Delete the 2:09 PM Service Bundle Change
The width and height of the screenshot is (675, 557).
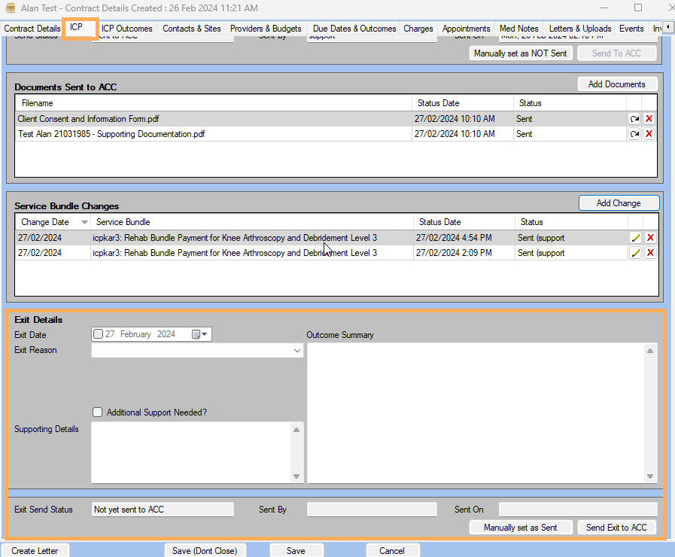(x=649, y=252)
